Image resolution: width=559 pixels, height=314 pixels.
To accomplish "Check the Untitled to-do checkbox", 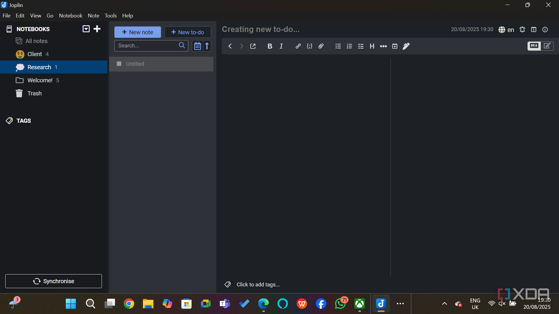I will [x=119, y=64].
